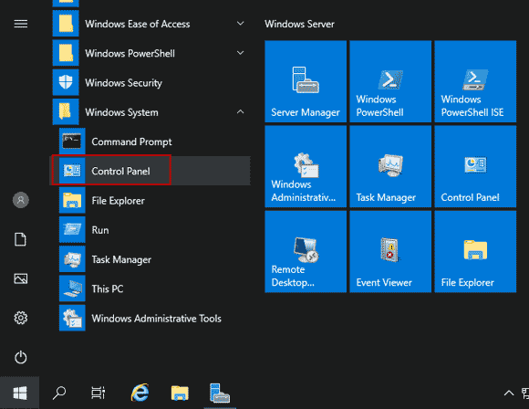Screen dimensions: 529x409
Task: Launch Remote Desktop tile
Action: [306, 252]
